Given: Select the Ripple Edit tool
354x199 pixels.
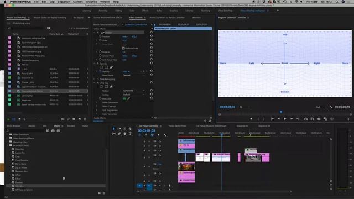Looking at the screenshot, I should (124, 129).
